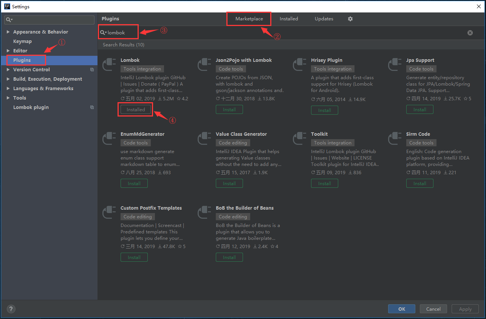Click the Sirm Code plugin icon
The image size is (486, 319).
pos(395,138)
